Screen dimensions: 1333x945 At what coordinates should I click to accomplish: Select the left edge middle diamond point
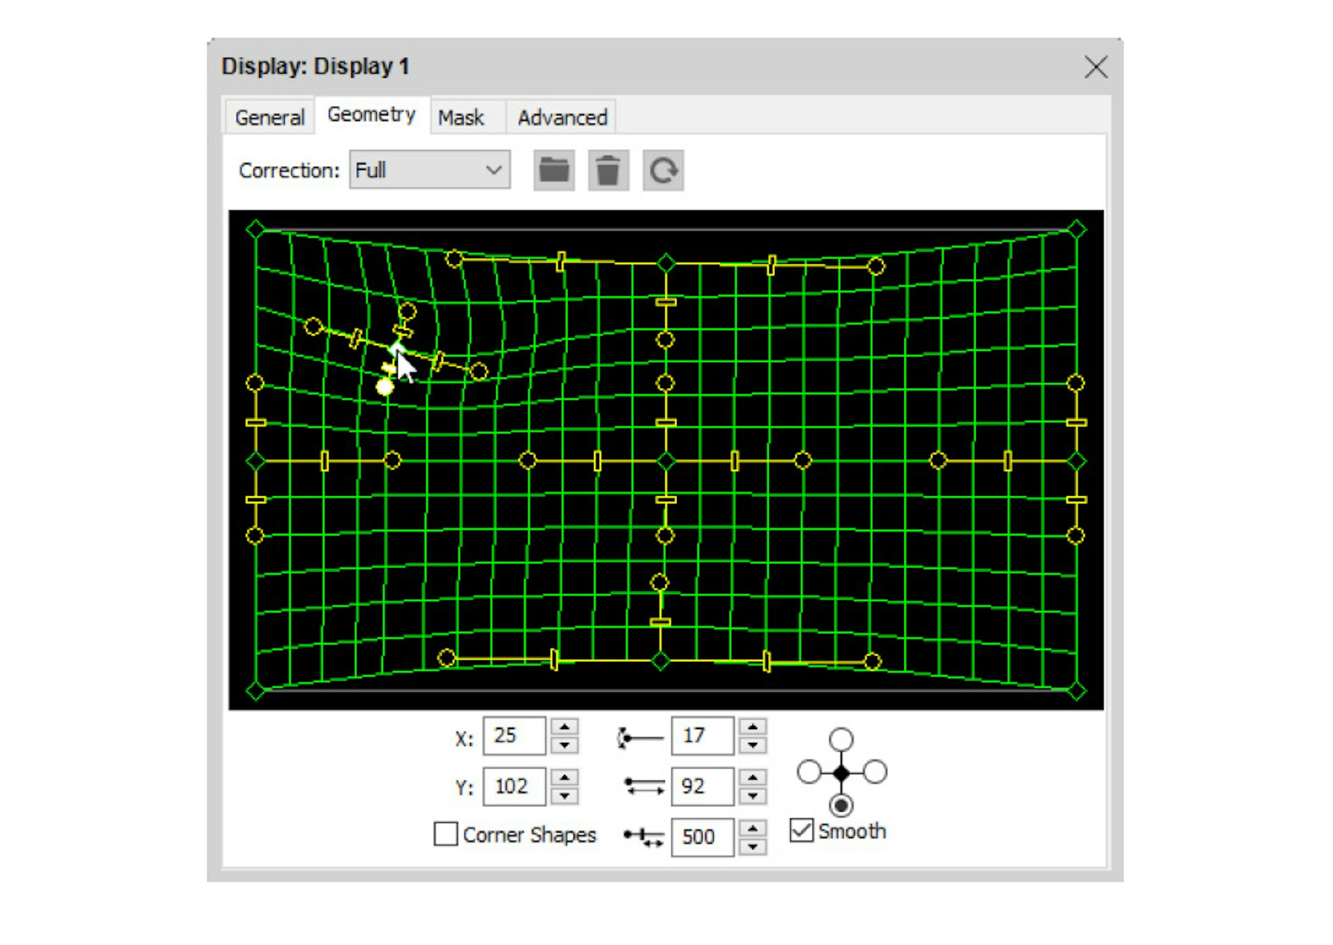point(255,460)
